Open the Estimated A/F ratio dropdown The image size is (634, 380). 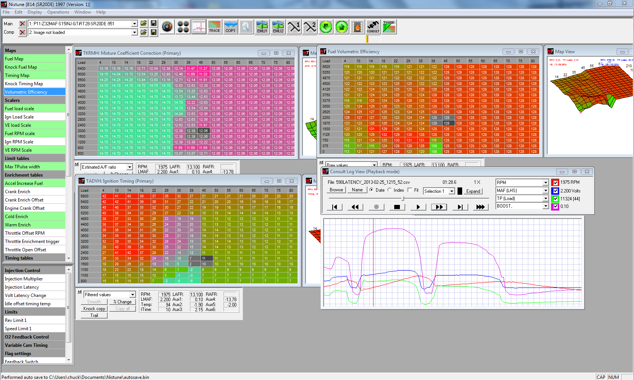pyautogui.click(x=130, y=167)
